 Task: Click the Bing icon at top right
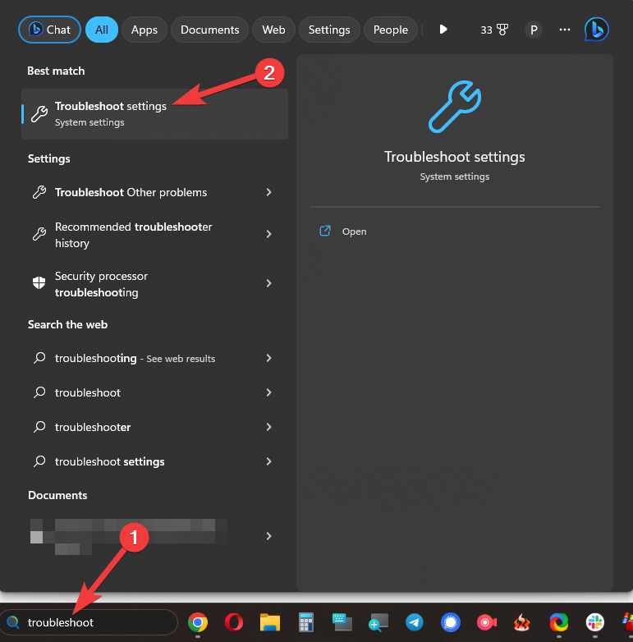597,30
